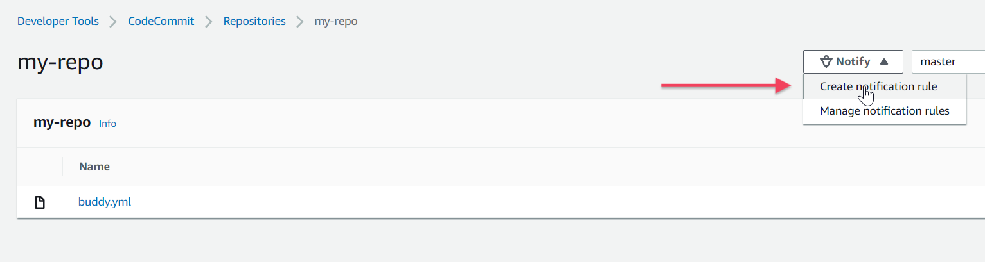This screenshot has height=262, width=985.
Task: Open the master branch selector
Action: coord(948,62)
